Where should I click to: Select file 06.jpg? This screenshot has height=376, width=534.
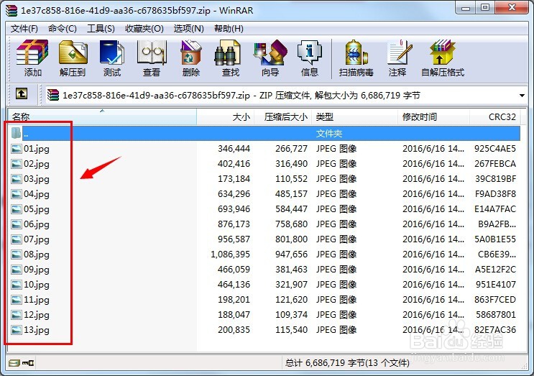(37, 224)
